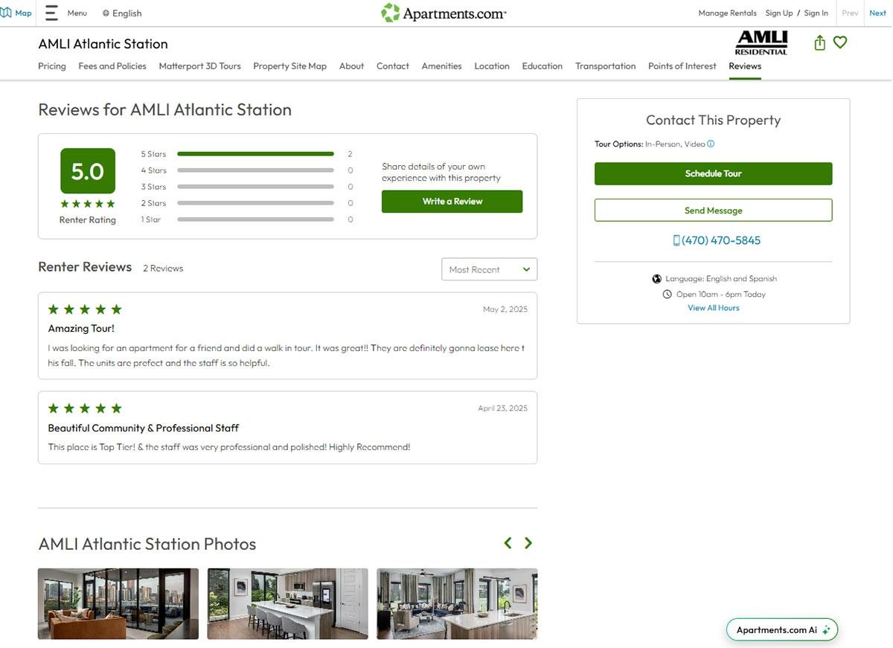The height and width of the screenshot is (648, 893).
Task: Click the AMLI Residential logo
Action: pos(761,42)
